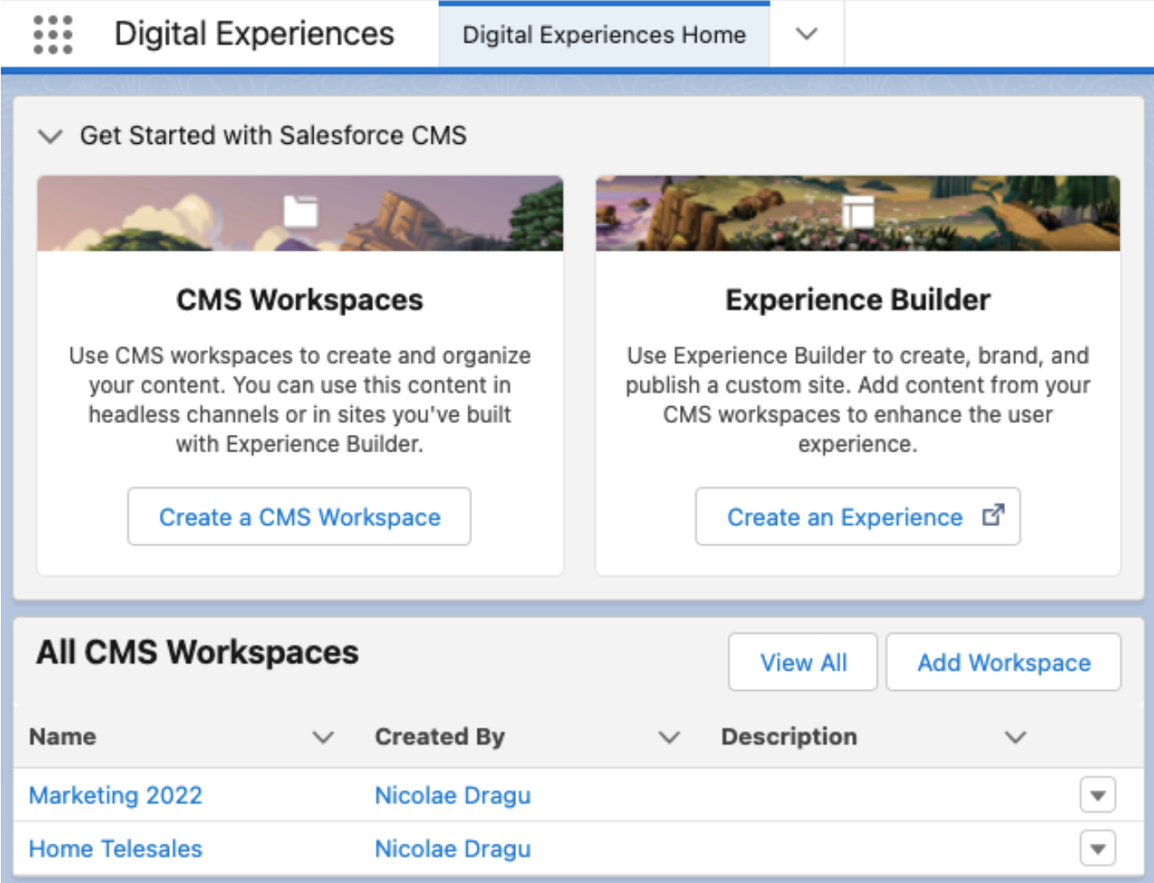Image resolution: width=1154 pixels, height=883 pixels.
Task: Open the Home Telesales workspace
Action: (116, 849)
